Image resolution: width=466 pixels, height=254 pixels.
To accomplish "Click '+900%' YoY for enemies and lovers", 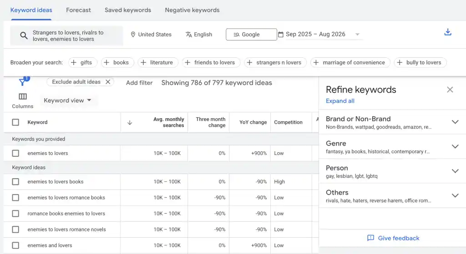I will click(x=259, y=245).
